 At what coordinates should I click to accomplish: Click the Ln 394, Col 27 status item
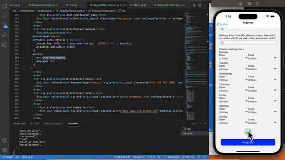pyautogui.click(x=122, y=157)
